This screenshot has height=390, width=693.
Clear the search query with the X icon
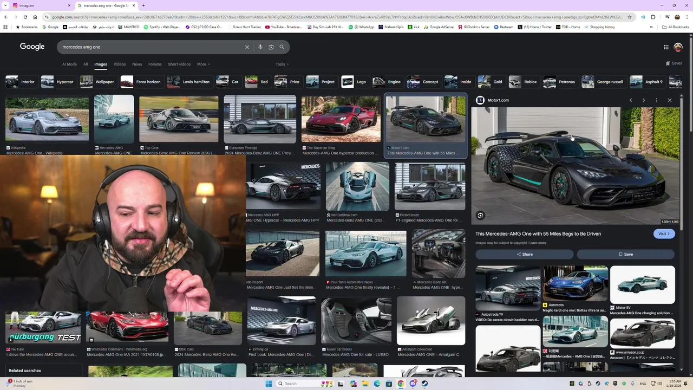point(247,47)
